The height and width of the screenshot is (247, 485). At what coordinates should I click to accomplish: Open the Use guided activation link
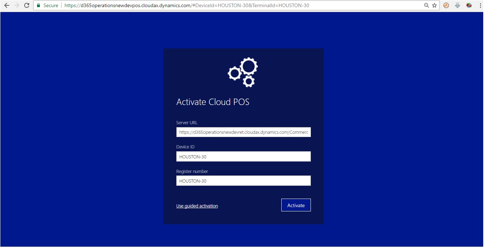197,206
